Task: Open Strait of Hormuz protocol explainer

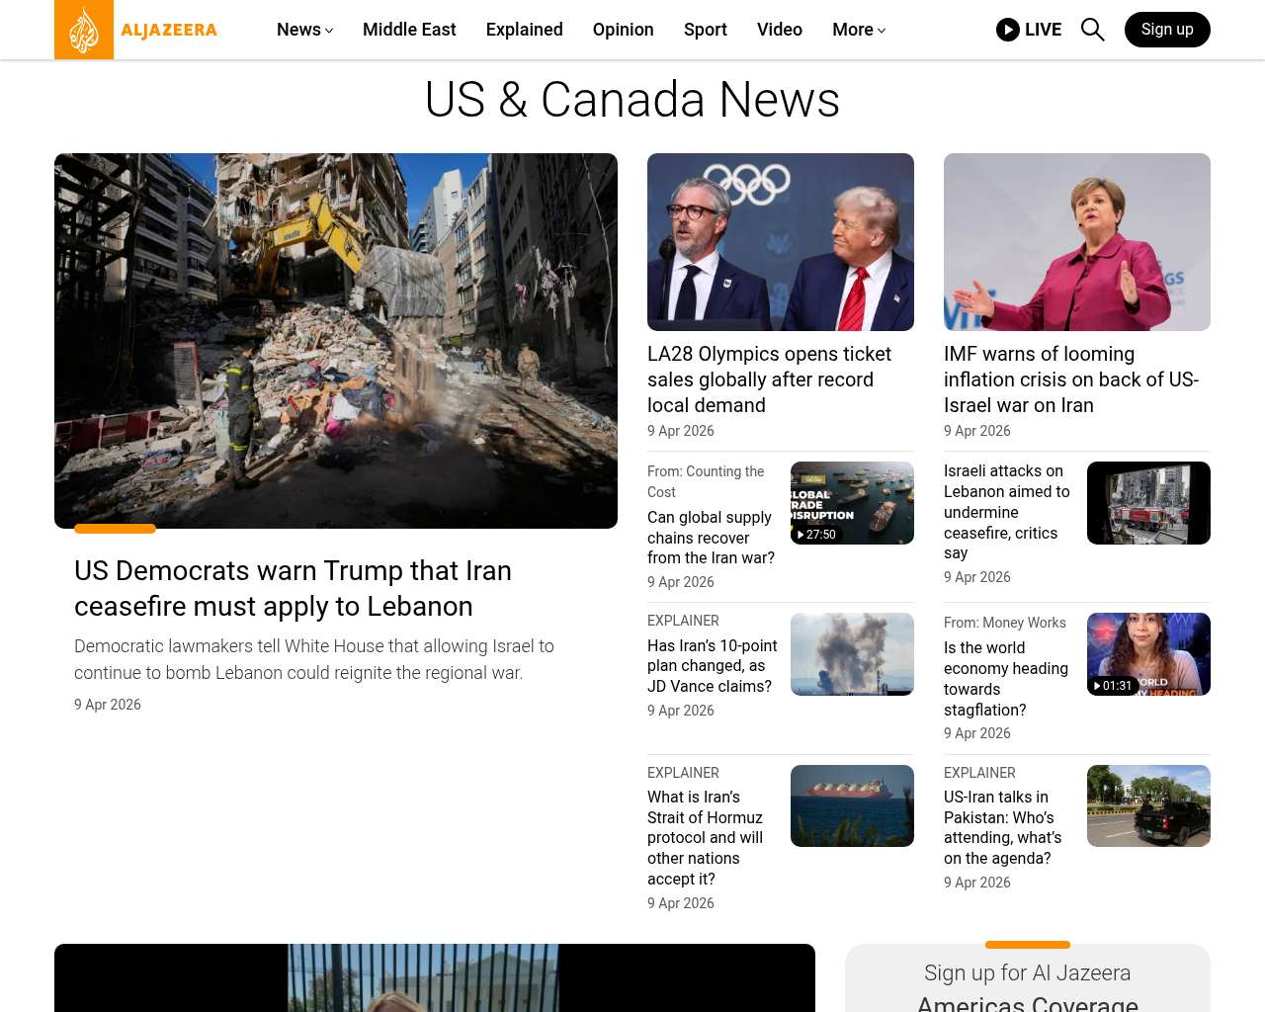Action: pyautogui.click(x=706, y=838)
